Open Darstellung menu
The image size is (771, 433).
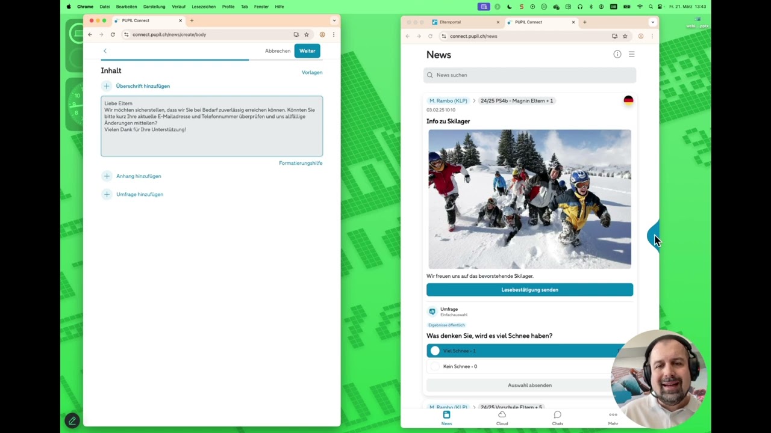tap(154, 7)
